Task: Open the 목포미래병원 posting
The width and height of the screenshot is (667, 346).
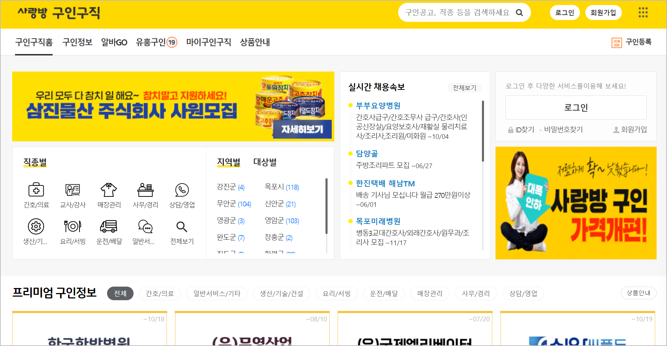Action: click(378, 221)
